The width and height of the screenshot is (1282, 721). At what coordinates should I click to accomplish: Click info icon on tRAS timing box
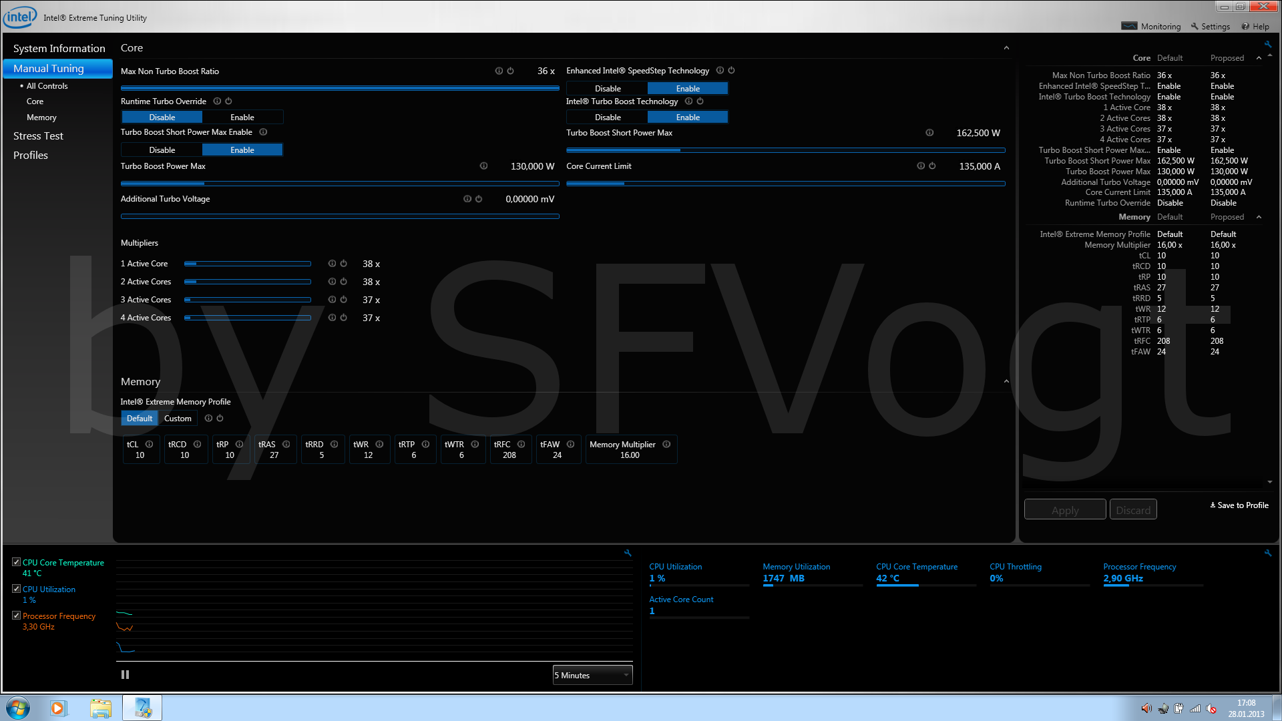[286, 445]
